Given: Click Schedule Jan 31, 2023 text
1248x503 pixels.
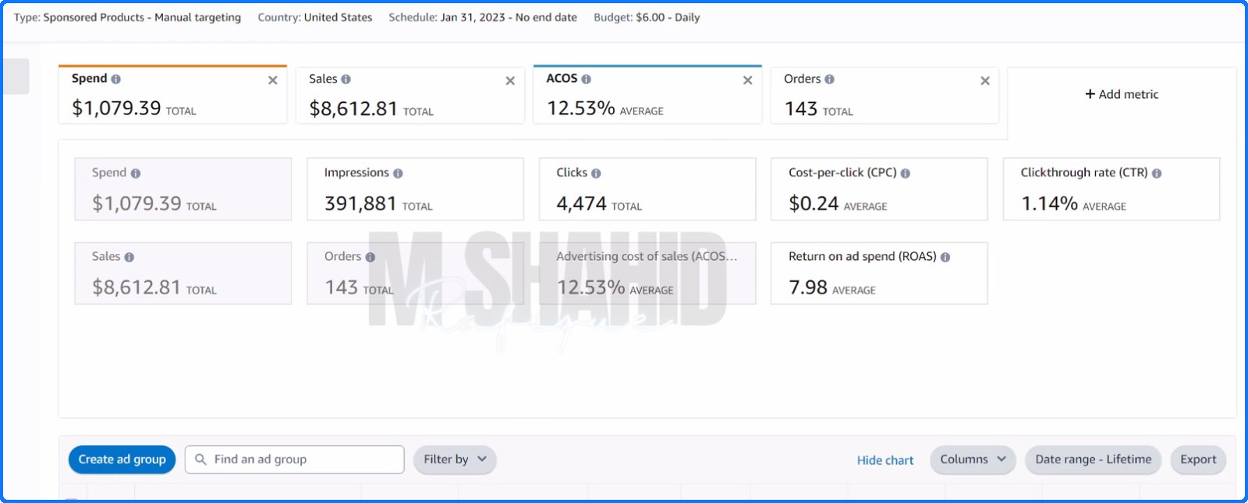Looking at the screenshot, I should [483, 17].
